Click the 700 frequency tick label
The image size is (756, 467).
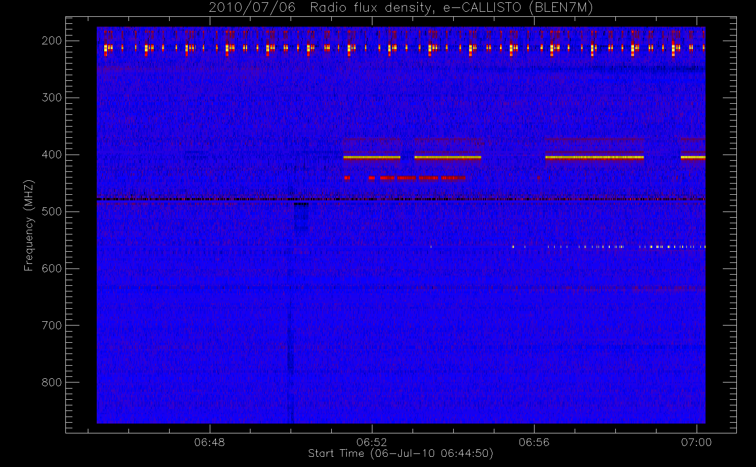[51, 325]
